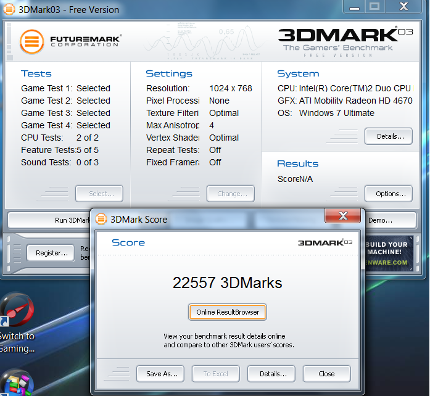Click the 3DMark Score dialog title icon
The image size is (430, 396).
(x=101, y=219)
